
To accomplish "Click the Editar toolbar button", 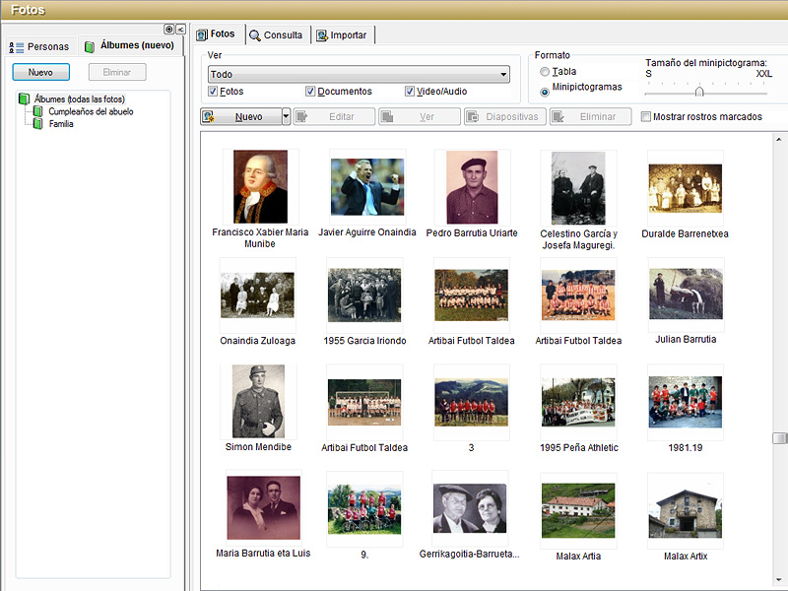I will point(334,116).
